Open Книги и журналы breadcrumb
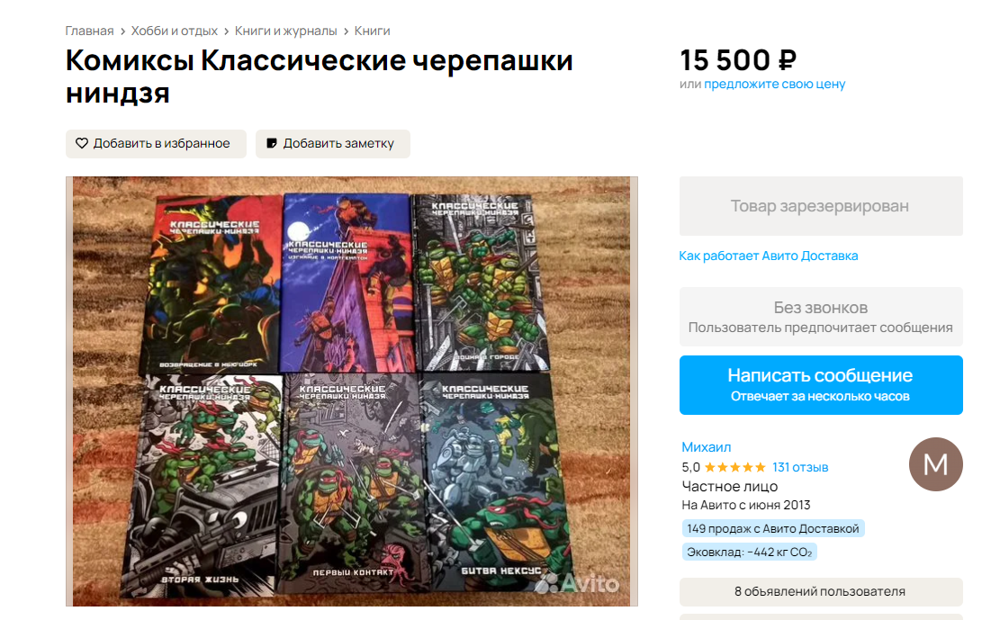The width and height of the screenshot is (1000, 620). pyautogui.click(x=285, y=31)
